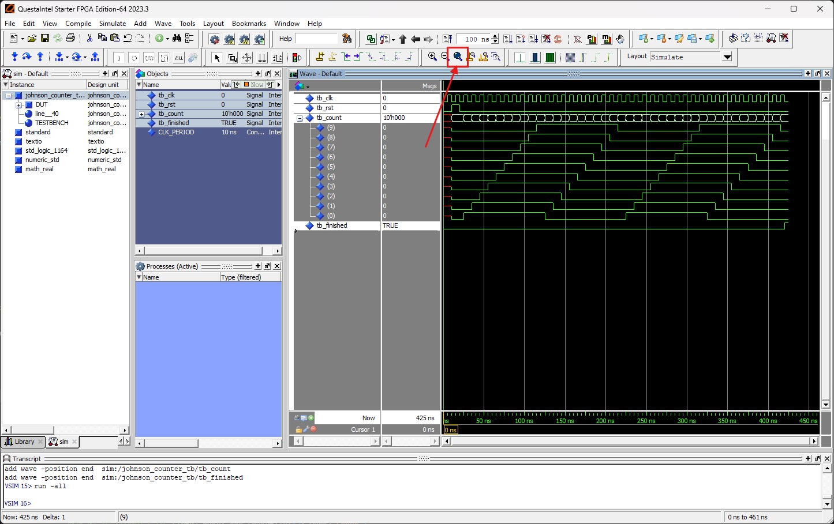Cut selection with the scissors icon
The width and height of the screenshot is (834, 524).
(89, 39)
